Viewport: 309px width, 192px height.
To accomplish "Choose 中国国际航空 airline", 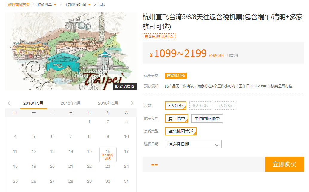I will 207,118.
